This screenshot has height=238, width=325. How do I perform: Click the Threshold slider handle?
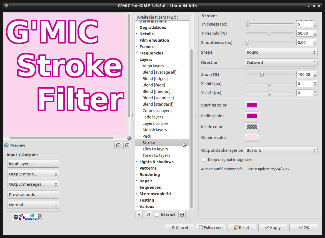pyautogui.click(x=269, y=33)
